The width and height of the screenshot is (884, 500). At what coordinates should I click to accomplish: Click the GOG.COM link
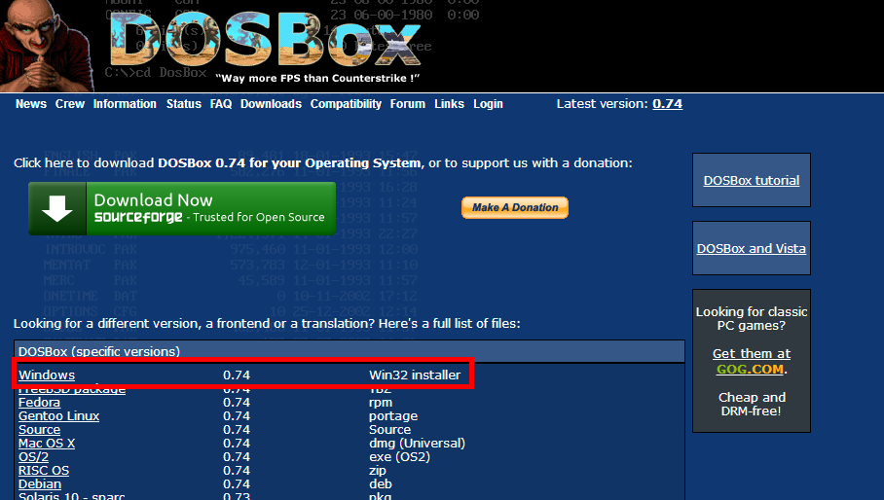(750, 370)
